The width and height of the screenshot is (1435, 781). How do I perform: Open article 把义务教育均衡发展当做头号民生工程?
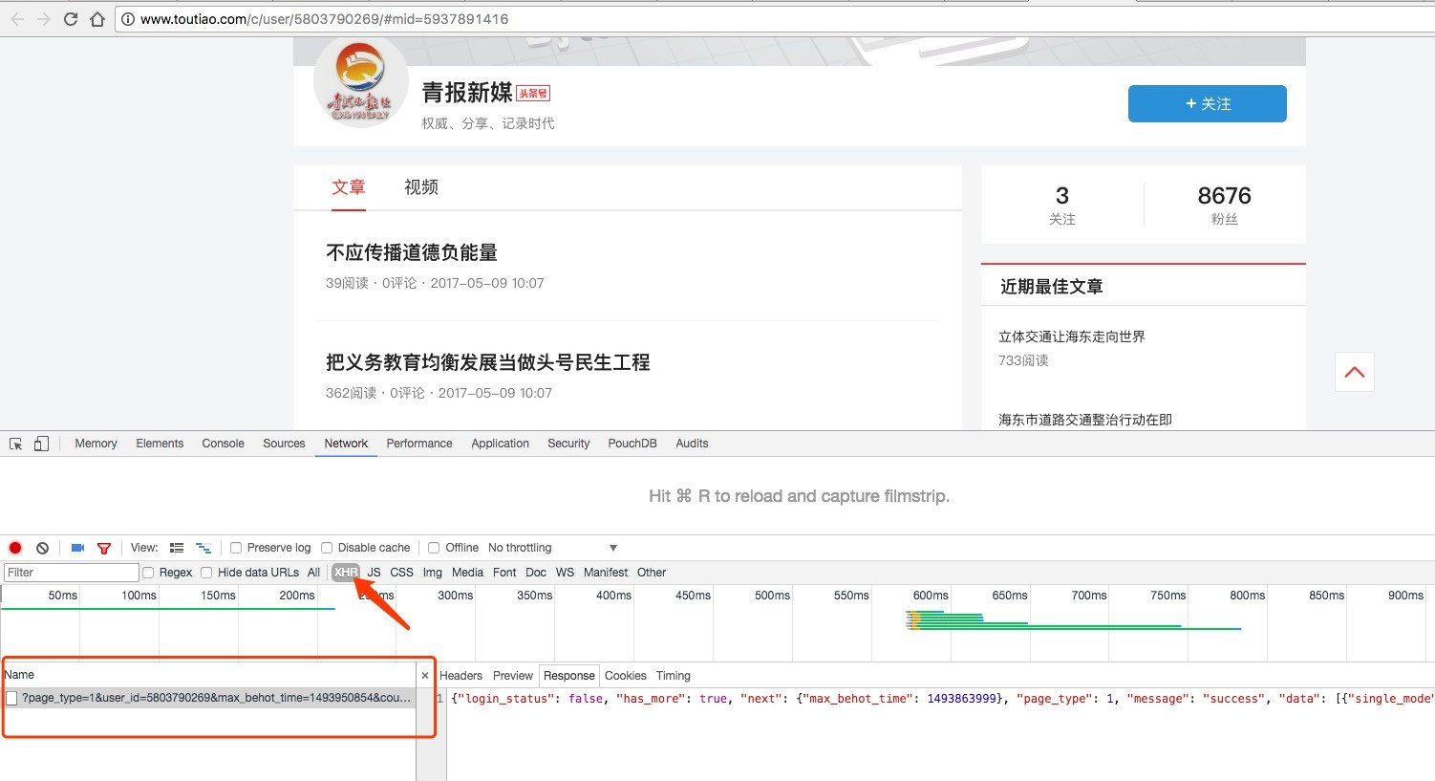point(488,362)
